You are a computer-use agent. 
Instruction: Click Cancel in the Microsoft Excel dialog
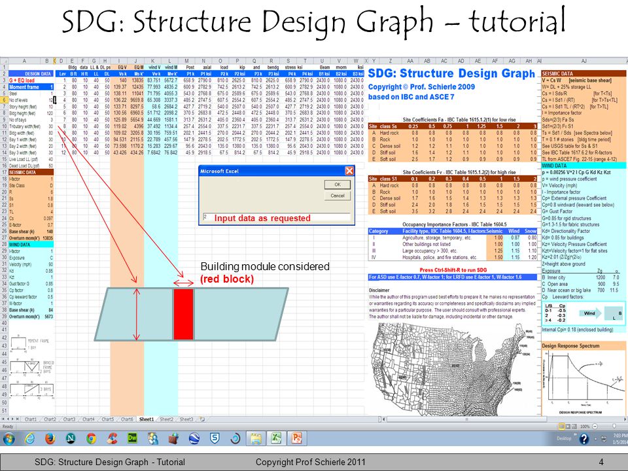[x=338, y=196]
